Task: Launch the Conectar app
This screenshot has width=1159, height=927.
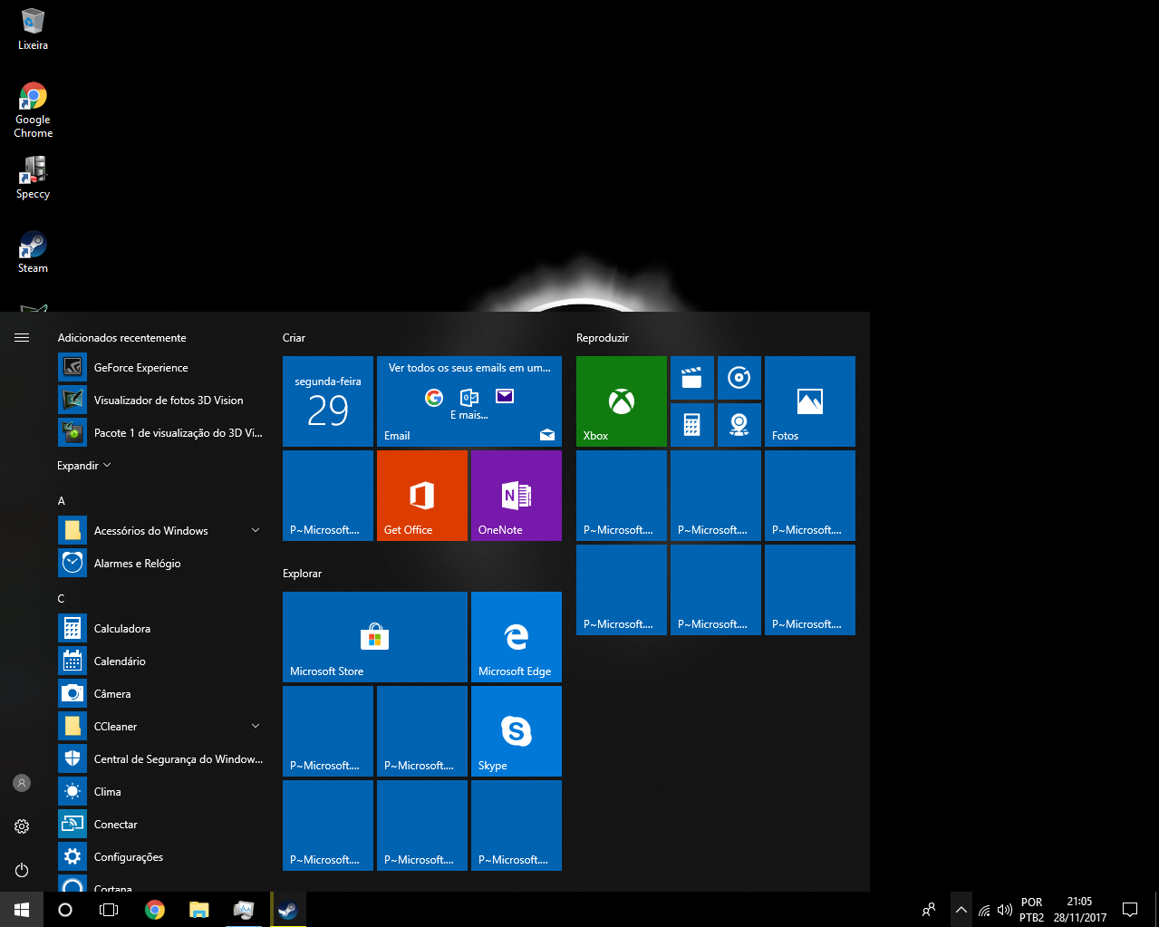Action: pos(160,825)
